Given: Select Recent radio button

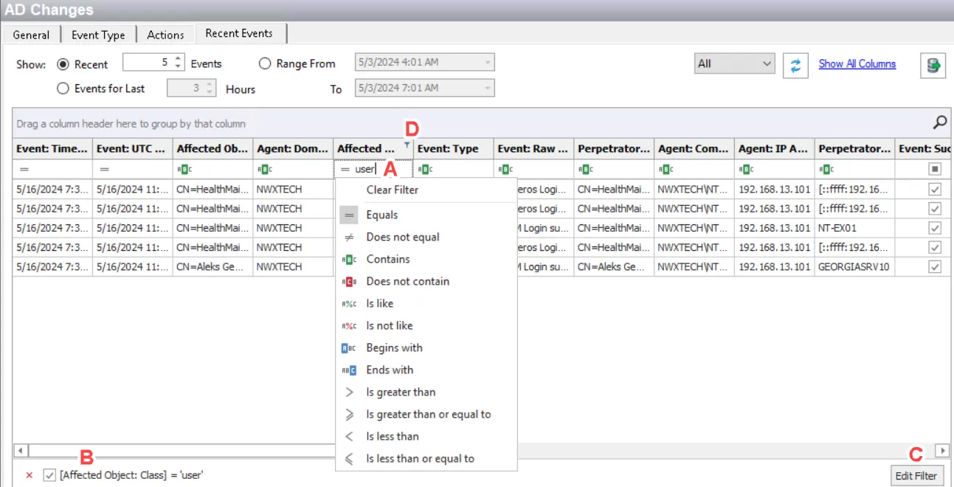Looking at the screenshot, I should pos(63,64).
